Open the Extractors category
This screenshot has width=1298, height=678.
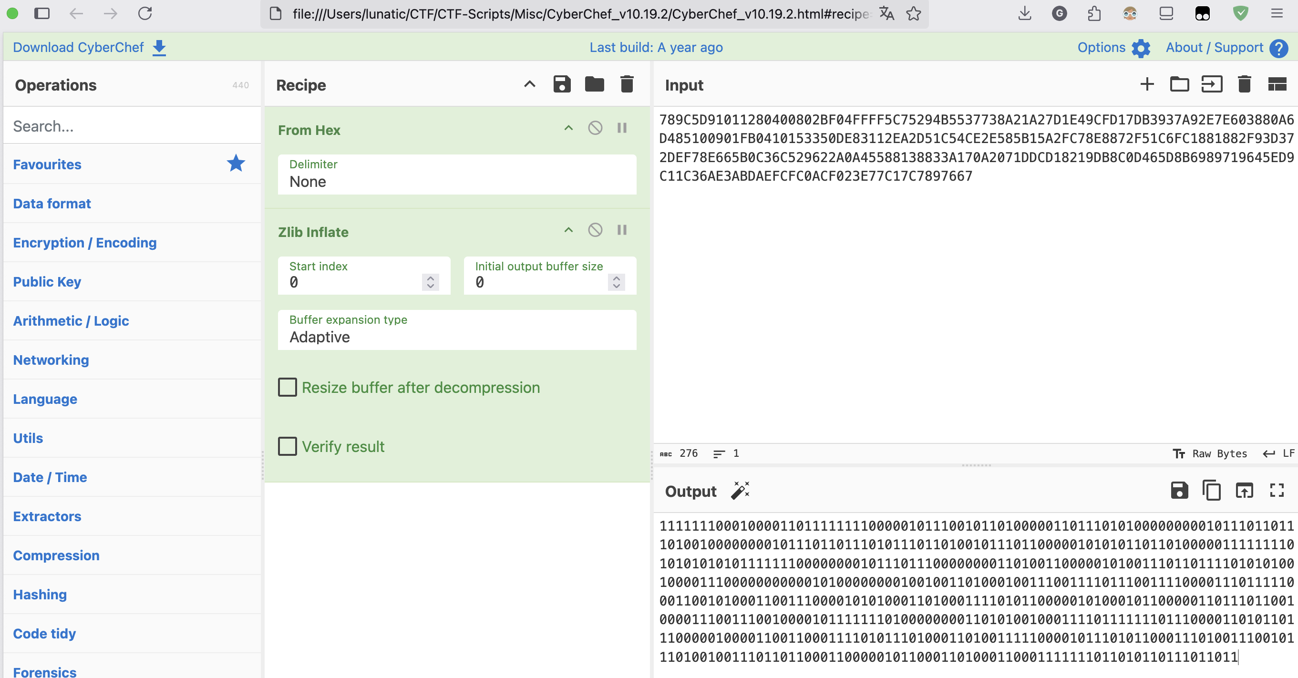132,516
